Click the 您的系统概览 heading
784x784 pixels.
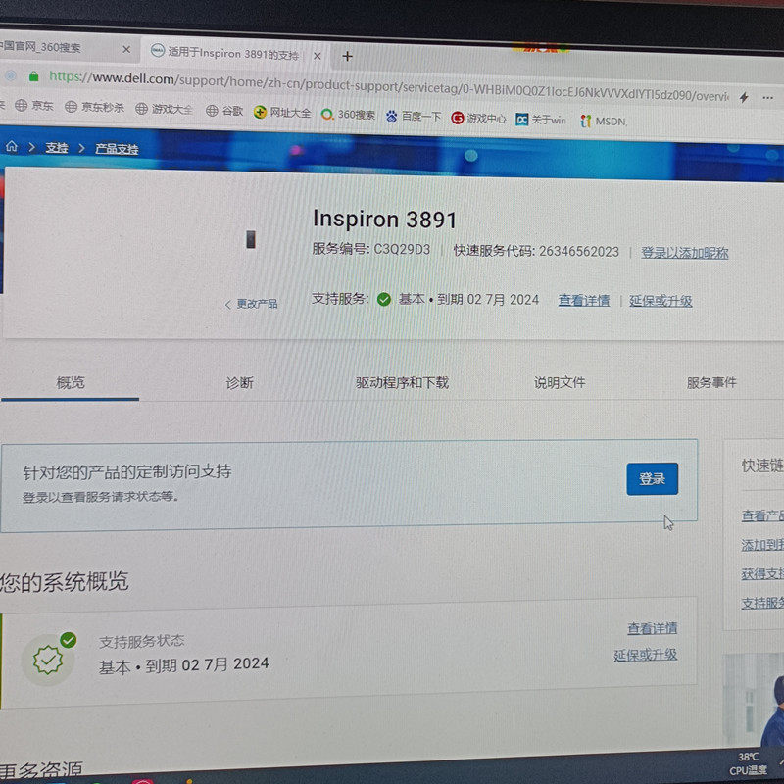pos(64,582)
